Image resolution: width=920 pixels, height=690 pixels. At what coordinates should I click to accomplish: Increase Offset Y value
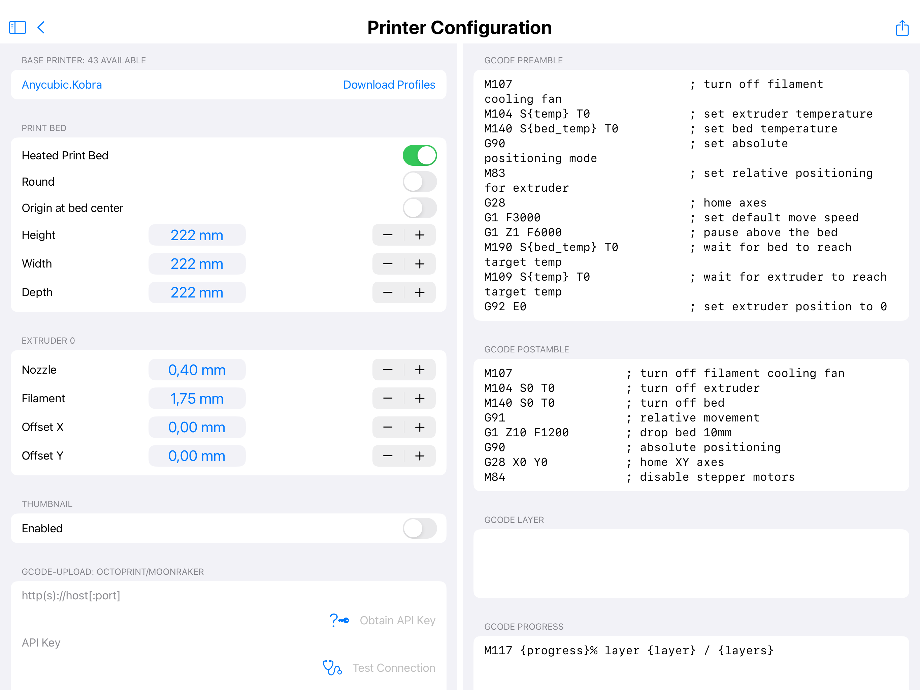pos(420,456)
